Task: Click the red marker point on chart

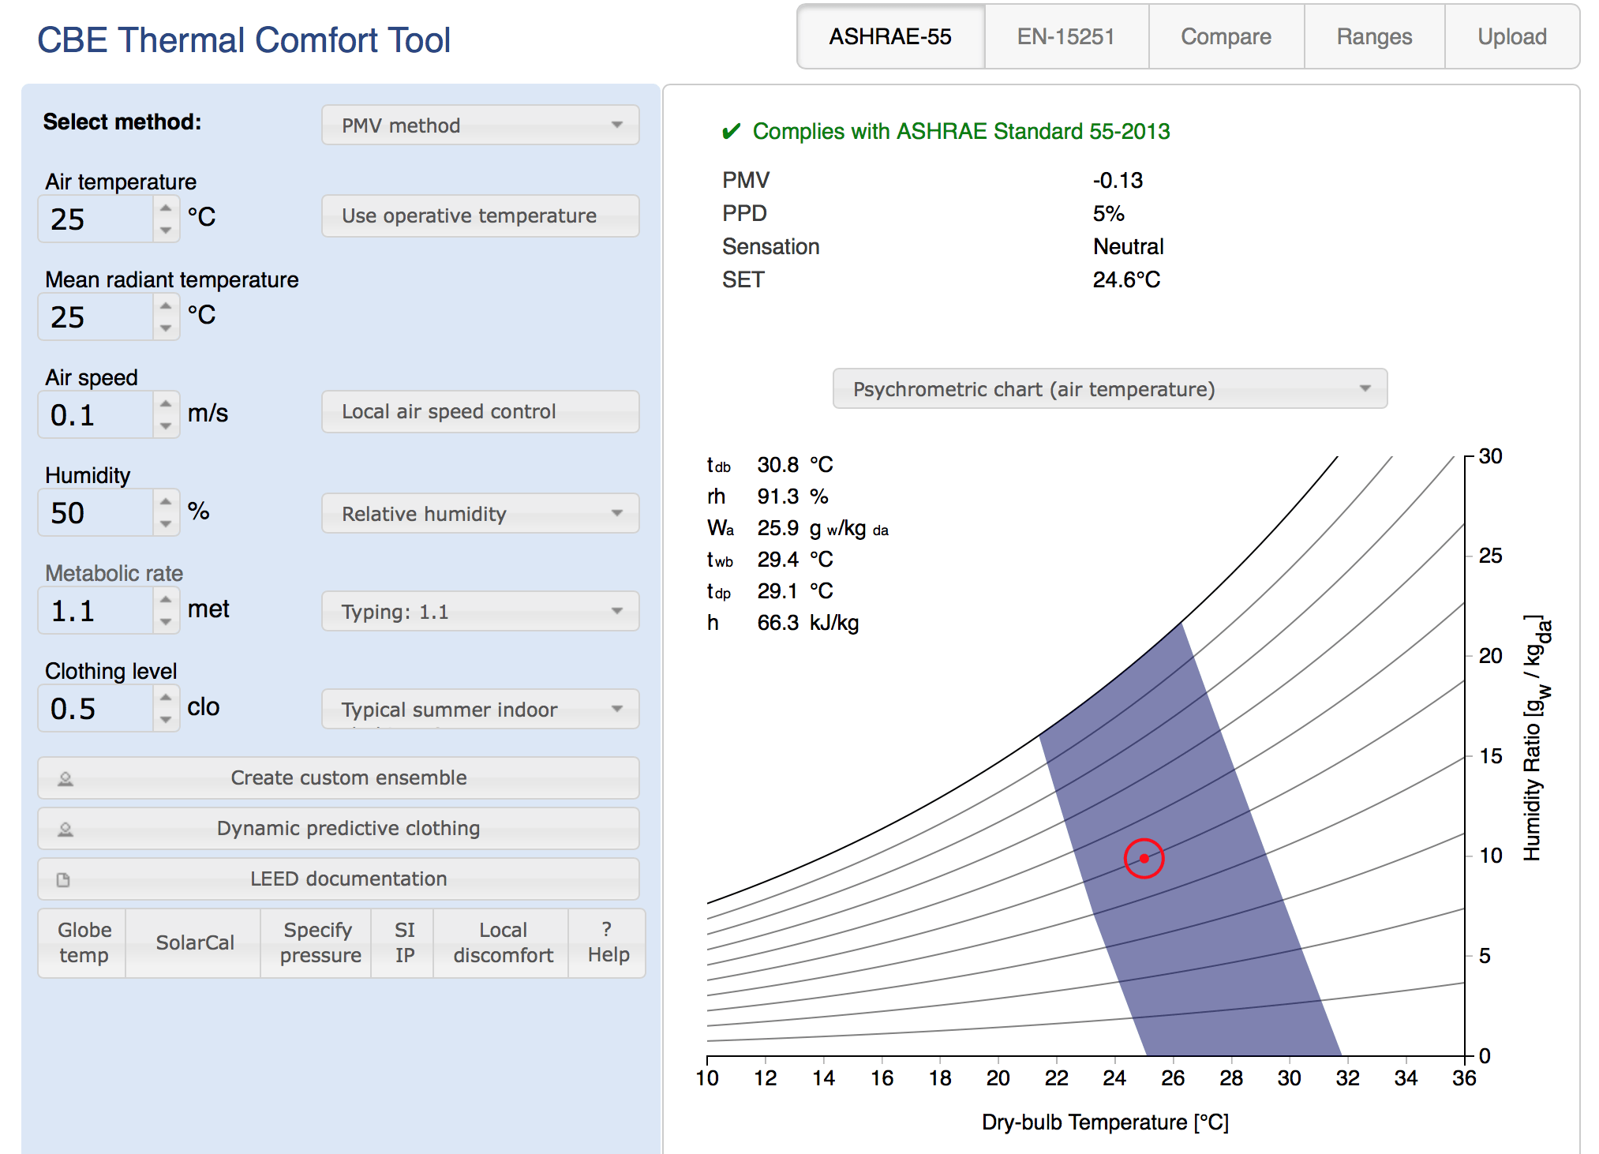Action: point(1144,858)
